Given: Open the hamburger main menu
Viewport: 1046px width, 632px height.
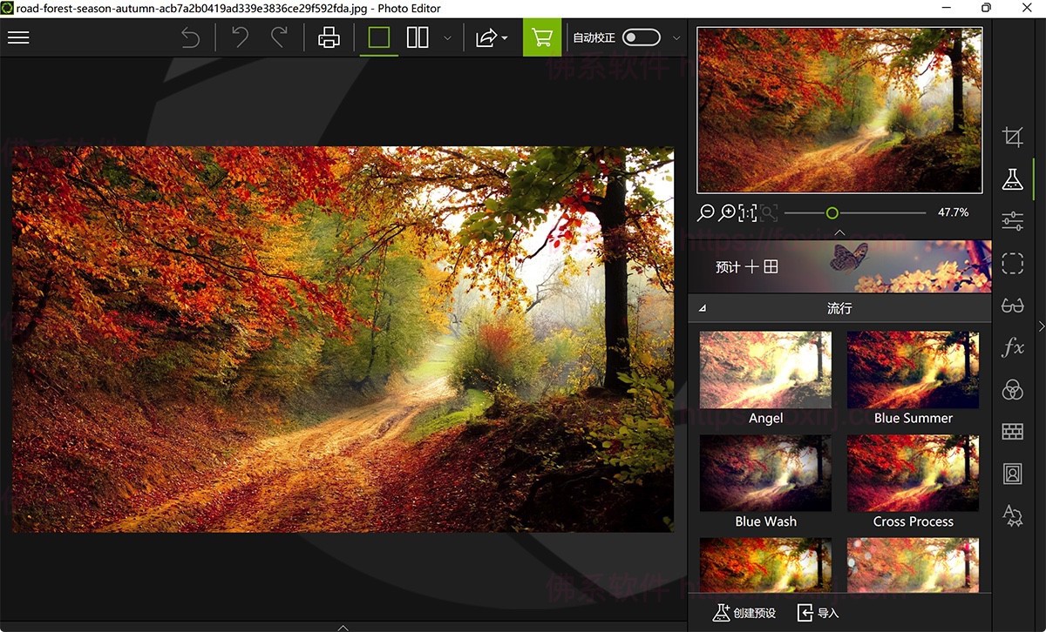Looking at the screenshot, I should click(18, 37).
